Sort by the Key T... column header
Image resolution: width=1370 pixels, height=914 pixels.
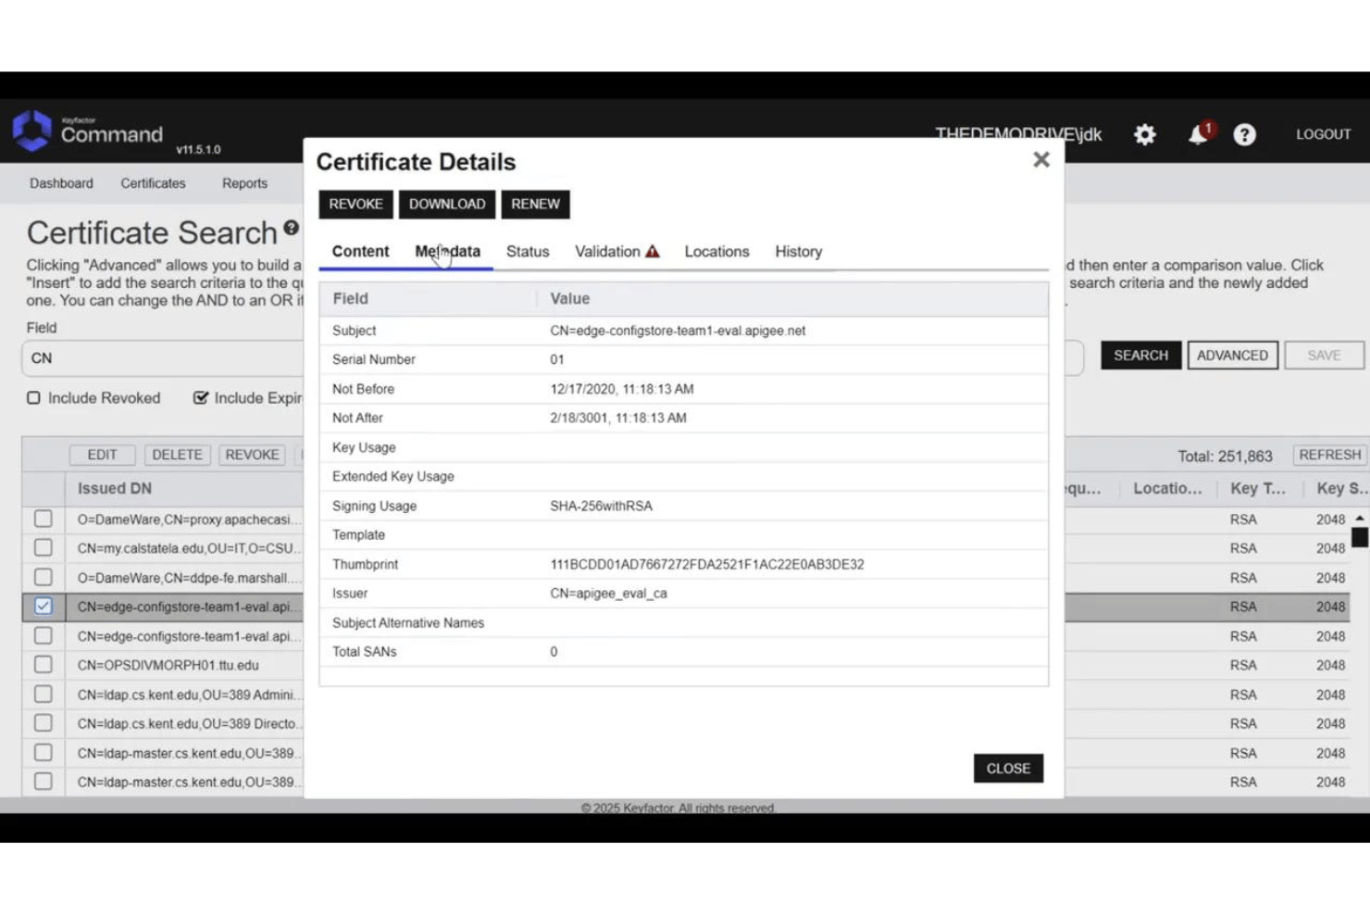point(1257,488)
